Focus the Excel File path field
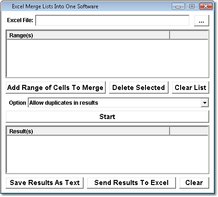218x197 pixels. [112, 20]
